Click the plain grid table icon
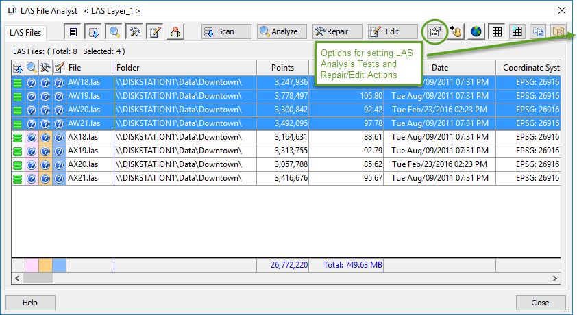This screenshot has width=577, height=315. pyautogui.click(x=497, y=32)
